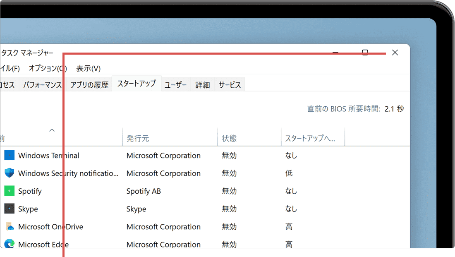Click なし impact in Windows Terminal row
This screenshot has width=455, height=257.
(291, 156)
